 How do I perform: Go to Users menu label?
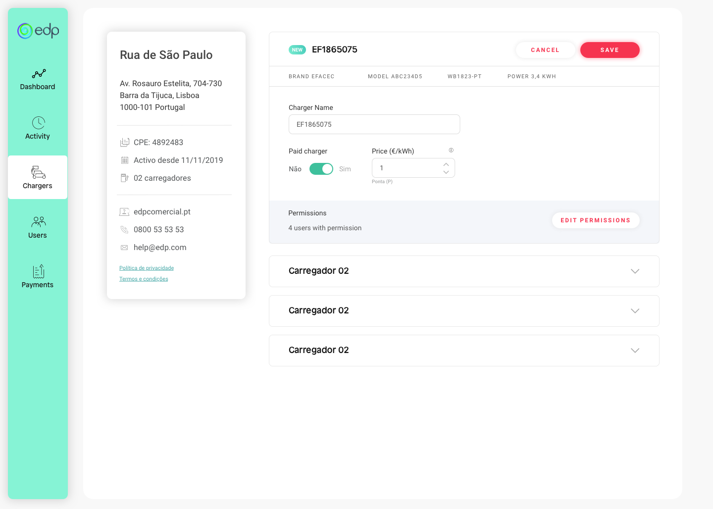38,235
